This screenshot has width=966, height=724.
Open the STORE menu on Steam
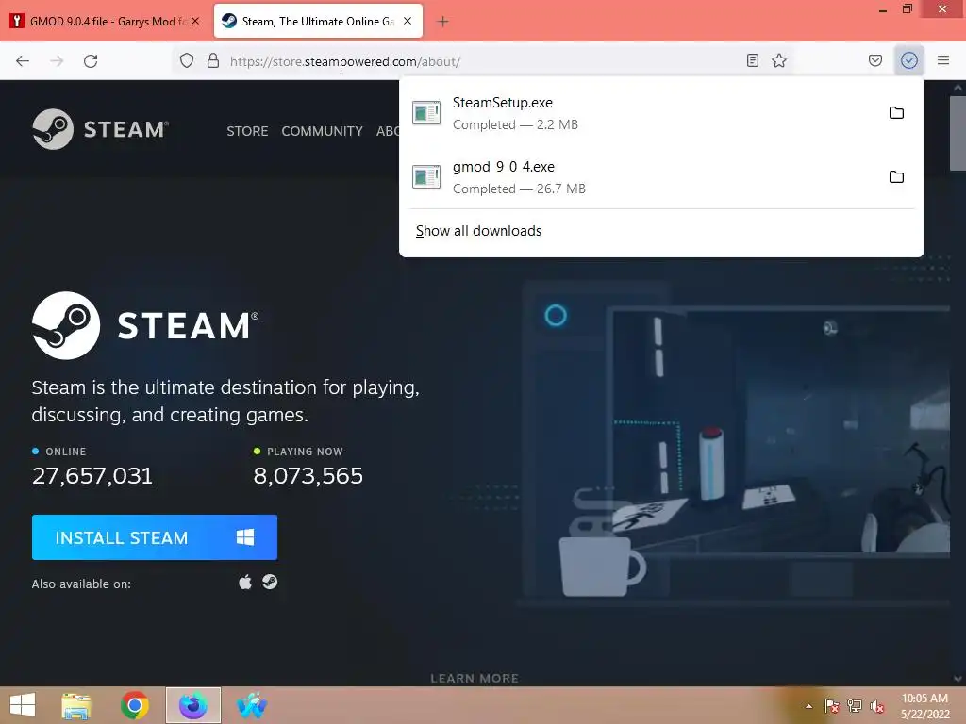[247, 131]
